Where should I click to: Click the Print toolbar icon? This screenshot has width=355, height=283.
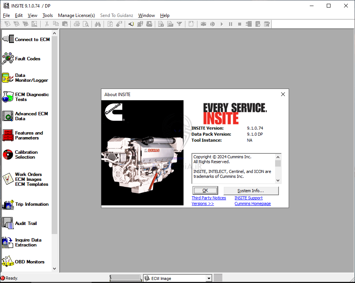click(x=77, y=24)
